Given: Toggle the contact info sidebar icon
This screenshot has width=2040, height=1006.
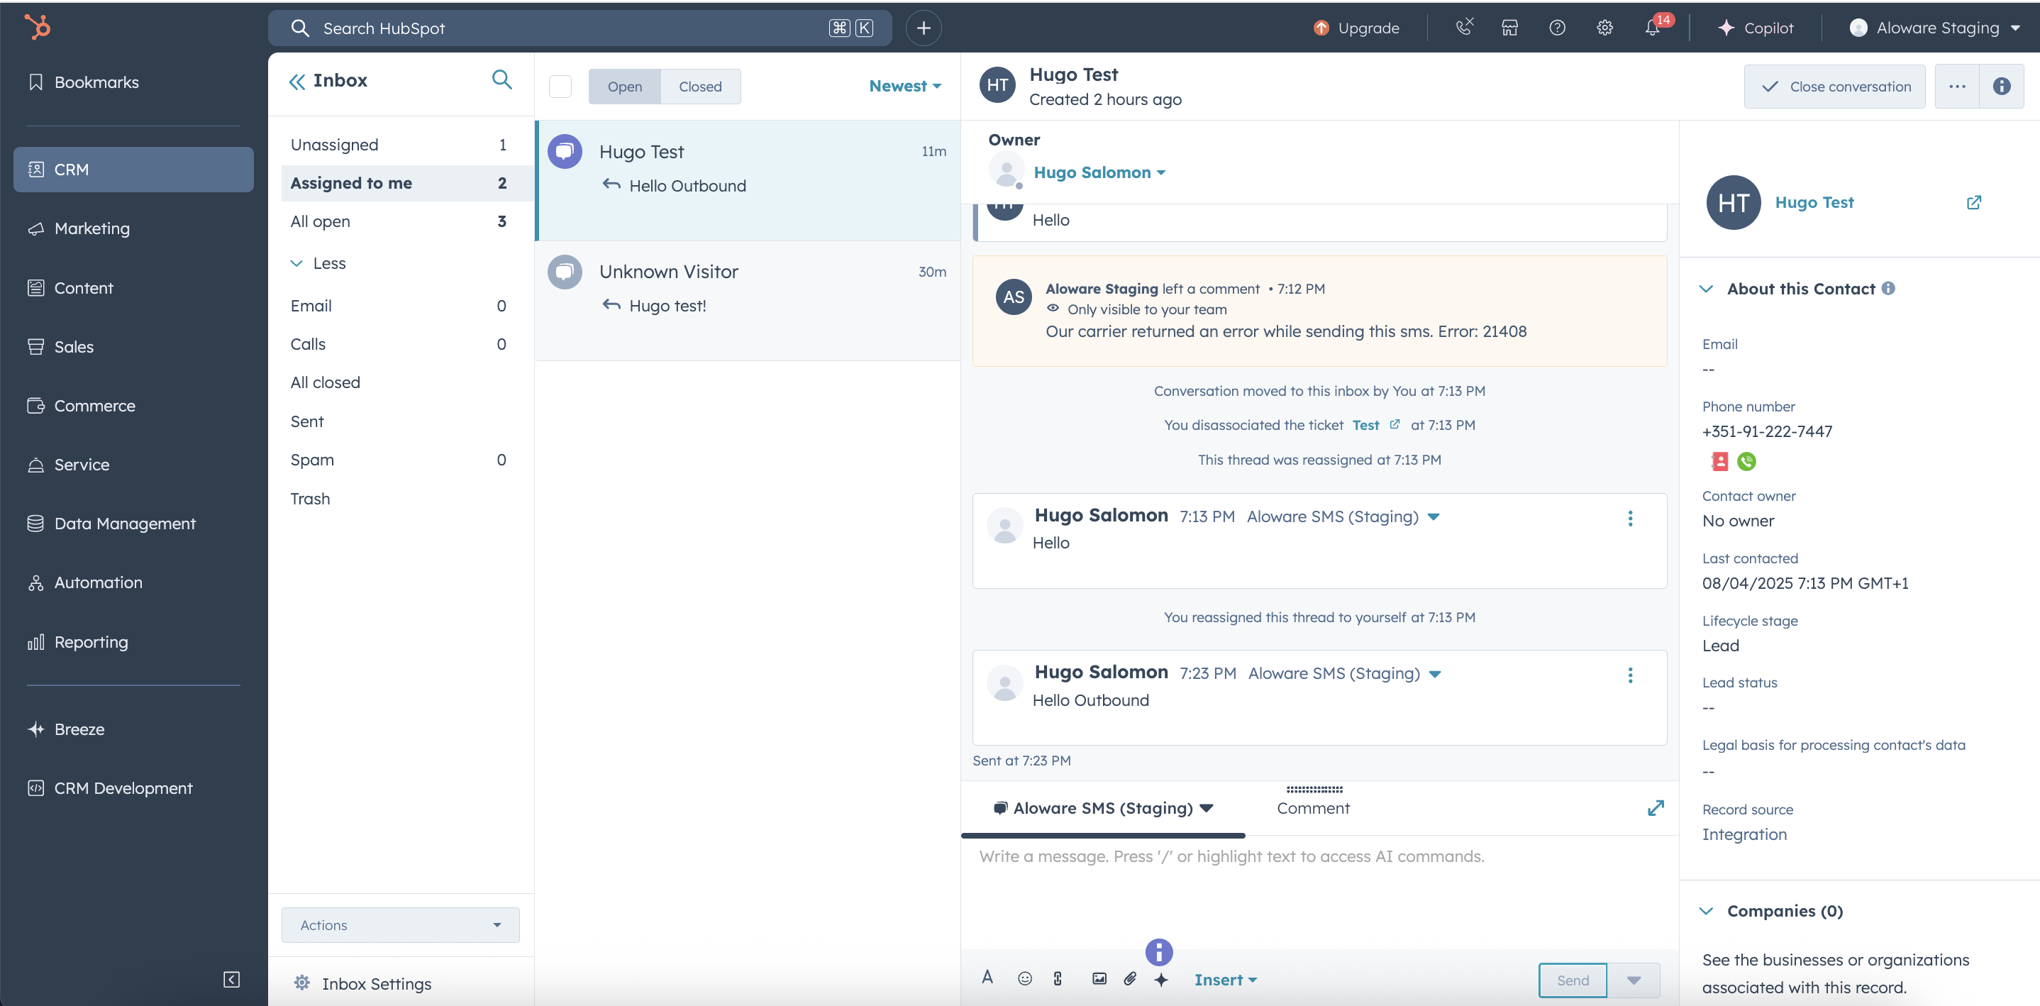Looking at the screenshot, I should [x=2001, y=87].
